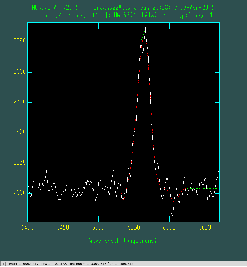Click the emission line peak near 6565 angstroms

(145, 28)
